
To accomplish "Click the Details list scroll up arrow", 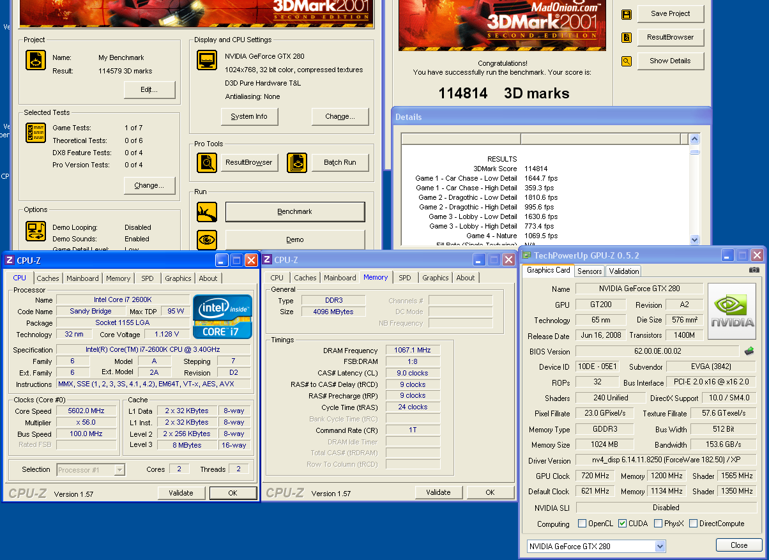I will point(695,139).
